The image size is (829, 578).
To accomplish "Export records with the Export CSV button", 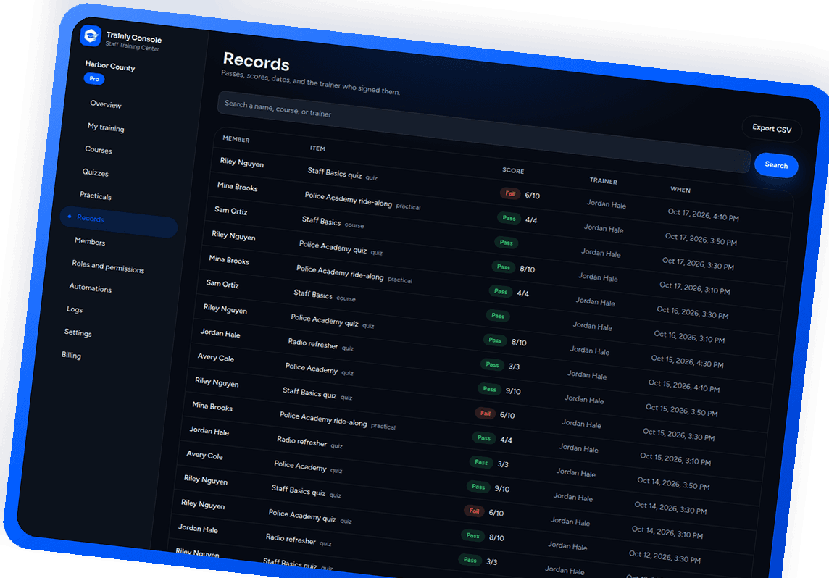I will (x=772, y=128).
